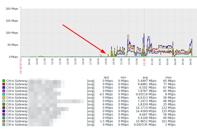197x129 pixels.
Task: Click the dark blue legend swatch with 135 Mbps max
Action: 4,111
